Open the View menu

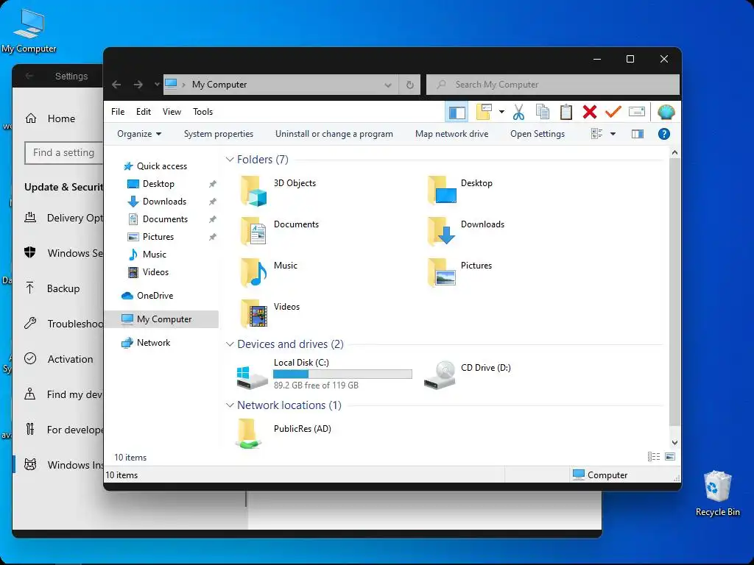(x=172, y=112)
